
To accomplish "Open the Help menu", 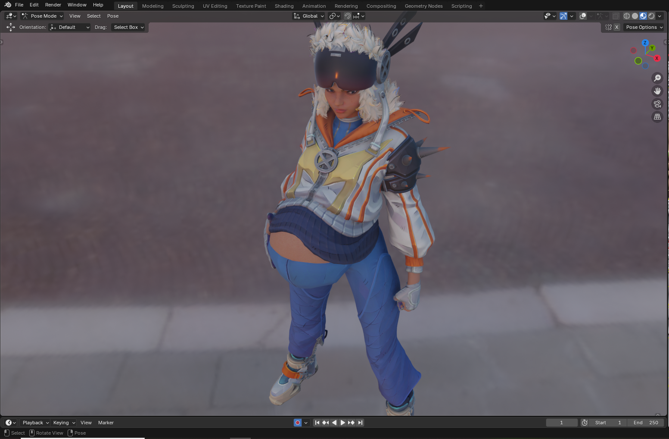I will 98,5.
